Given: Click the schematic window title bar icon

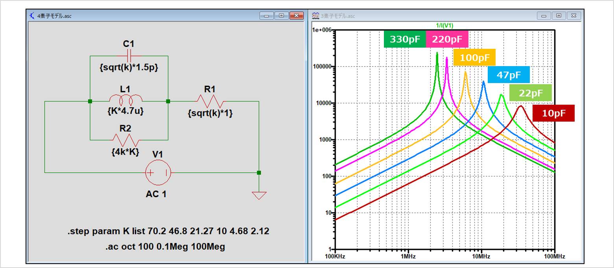Looking at the screenshot, I should 32,16.
